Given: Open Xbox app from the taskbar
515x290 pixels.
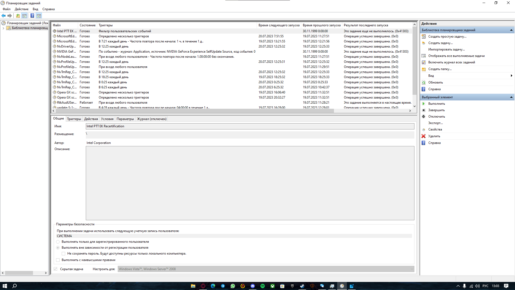Looking at the screenshot, I should point(273,286).
